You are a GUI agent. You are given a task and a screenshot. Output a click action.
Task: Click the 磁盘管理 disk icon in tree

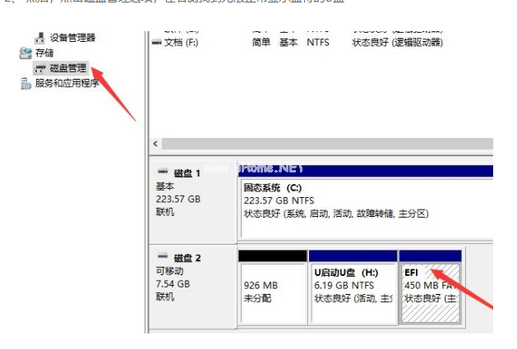40,68
